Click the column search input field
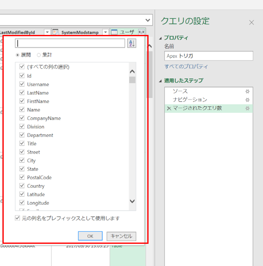This screenshot has width=263, height=266. pyautogui.click(x=70, y=43)
